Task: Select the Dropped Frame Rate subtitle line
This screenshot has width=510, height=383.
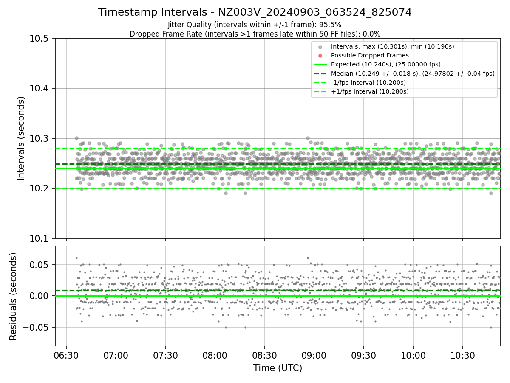Action: (255, 34)
